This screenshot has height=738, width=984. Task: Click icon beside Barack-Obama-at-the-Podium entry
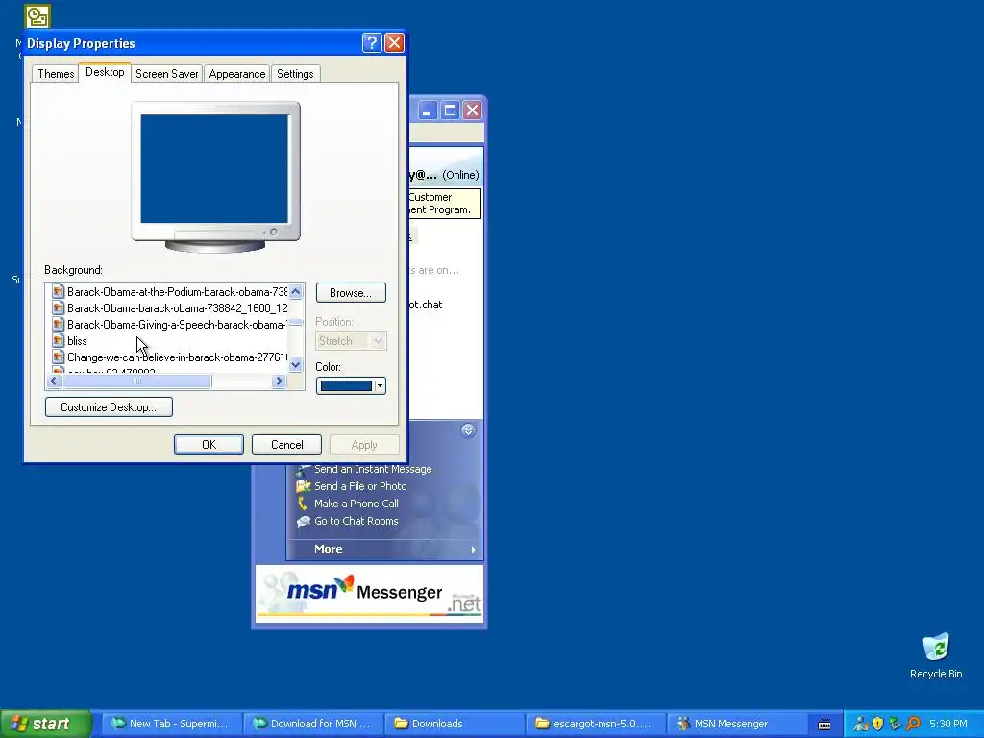pos(58,292)
